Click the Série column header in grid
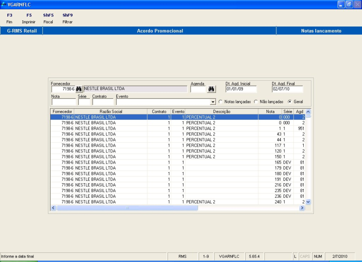This screenshot has height=262, width=362. 288,112
